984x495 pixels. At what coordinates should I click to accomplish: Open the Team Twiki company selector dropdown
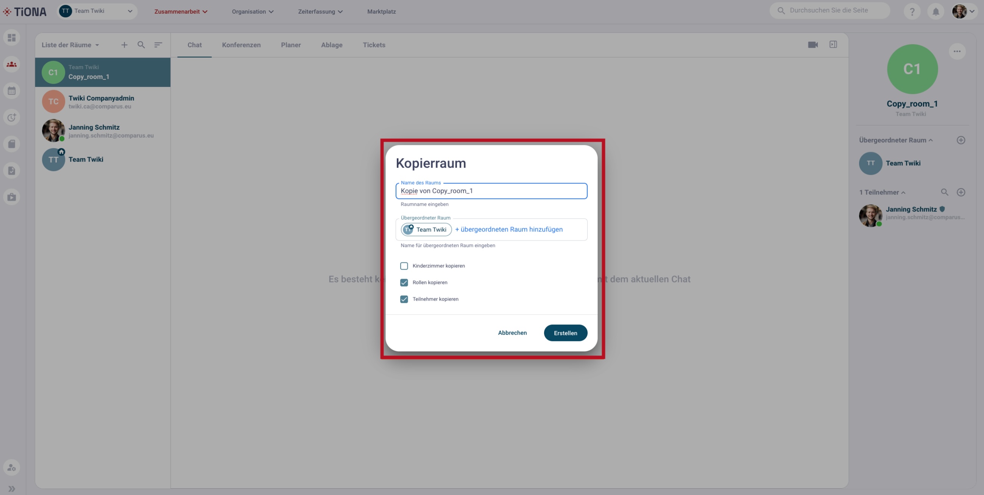pos(97,11)
